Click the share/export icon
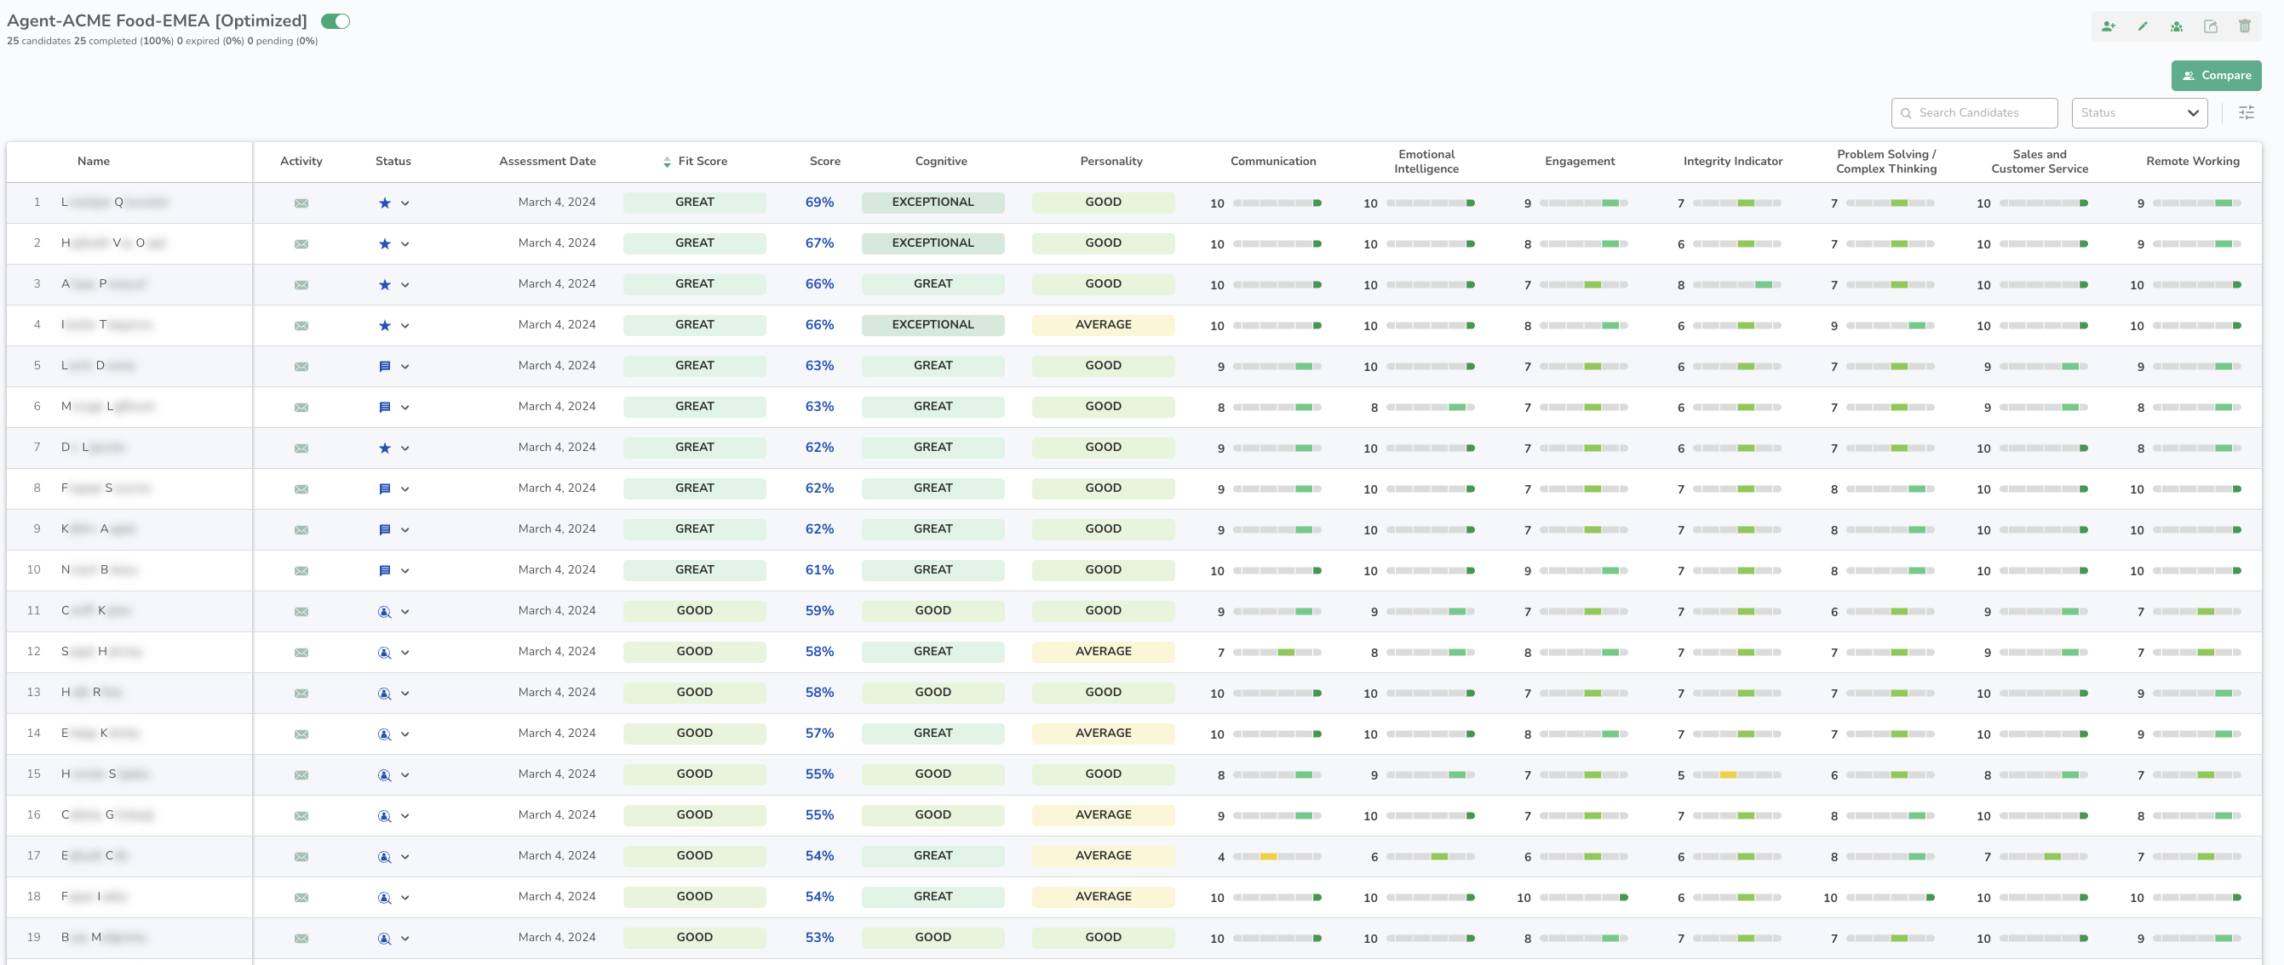The height and width of the screenshot is (965, 2284). click(2211, 26)
